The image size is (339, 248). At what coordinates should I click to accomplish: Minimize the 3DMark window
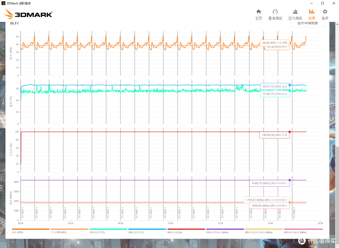pos(312,3)
